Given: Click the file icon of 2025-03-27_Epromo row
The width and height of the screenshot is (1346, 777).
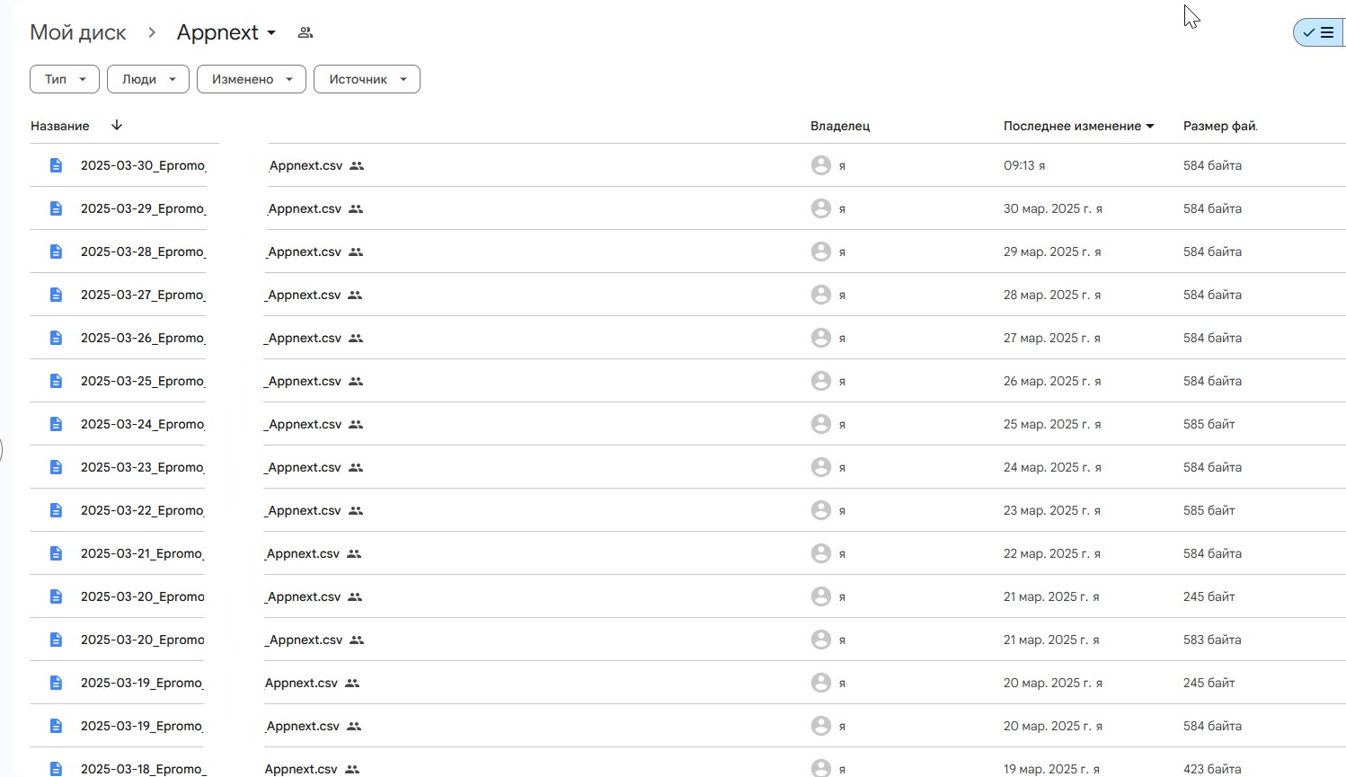Looking at the screenshot, I should [56, 295].
